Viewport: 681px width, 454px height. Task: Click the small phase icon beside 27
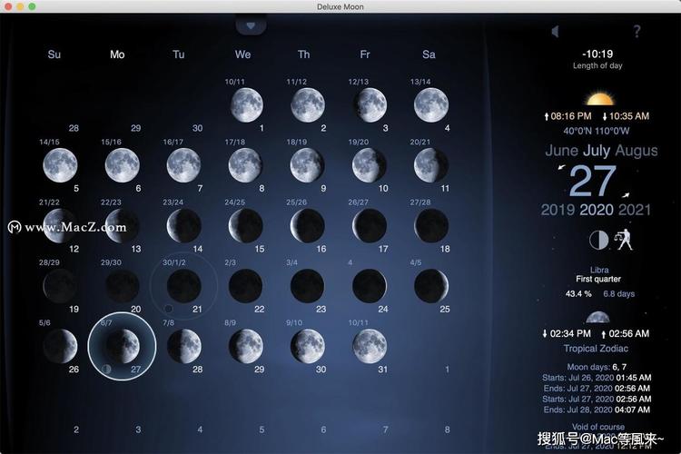(106, 370)
